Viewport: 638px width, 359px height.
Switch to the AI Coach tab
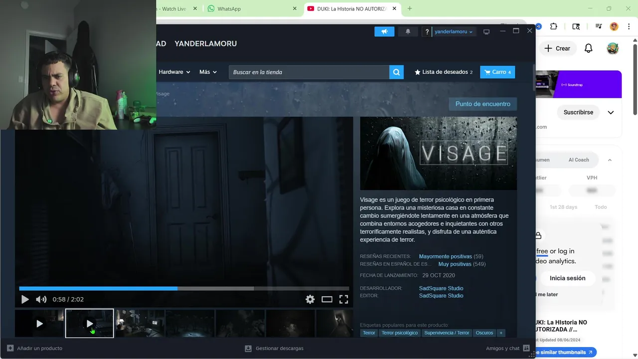579,160
